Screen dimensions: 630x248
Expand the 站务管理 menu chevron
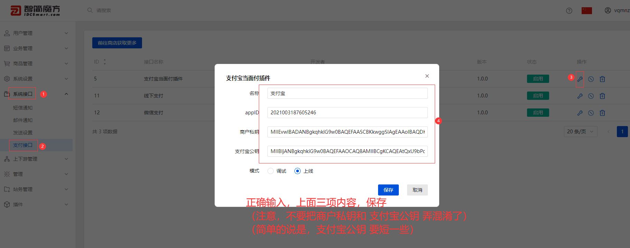click(x=66, y=189)
